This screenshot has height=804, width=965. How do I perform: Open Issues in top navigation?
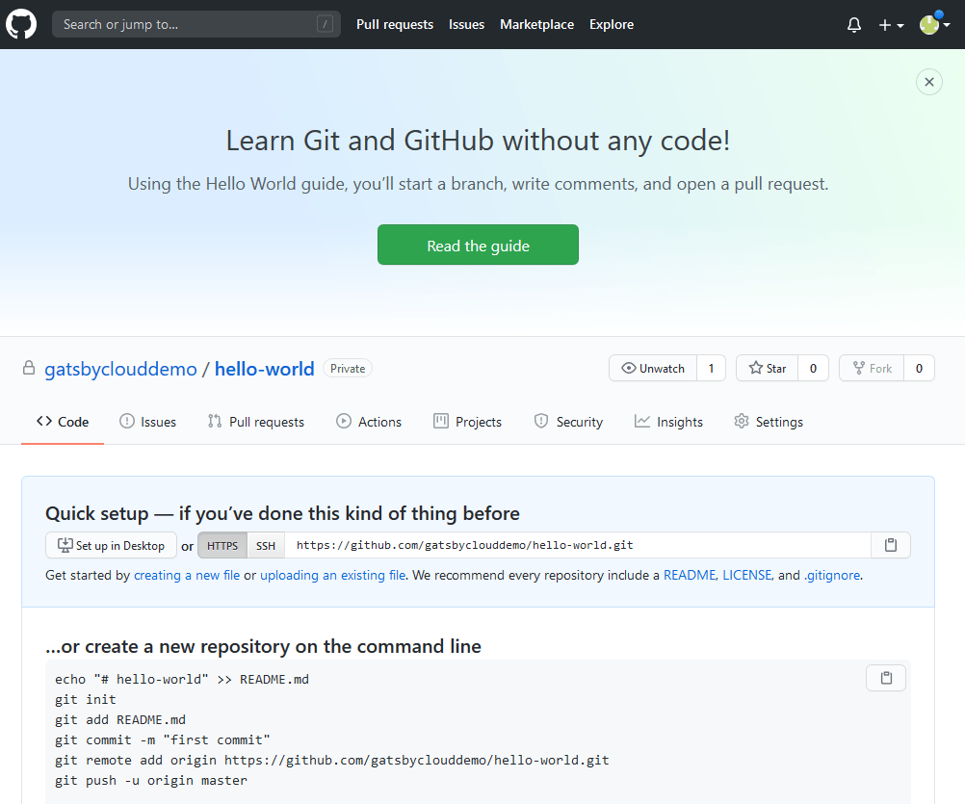coord(466,25)
